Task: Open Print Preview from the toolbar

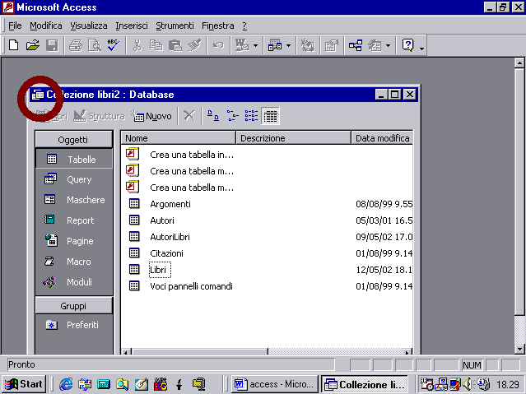Action: point(95,45)
